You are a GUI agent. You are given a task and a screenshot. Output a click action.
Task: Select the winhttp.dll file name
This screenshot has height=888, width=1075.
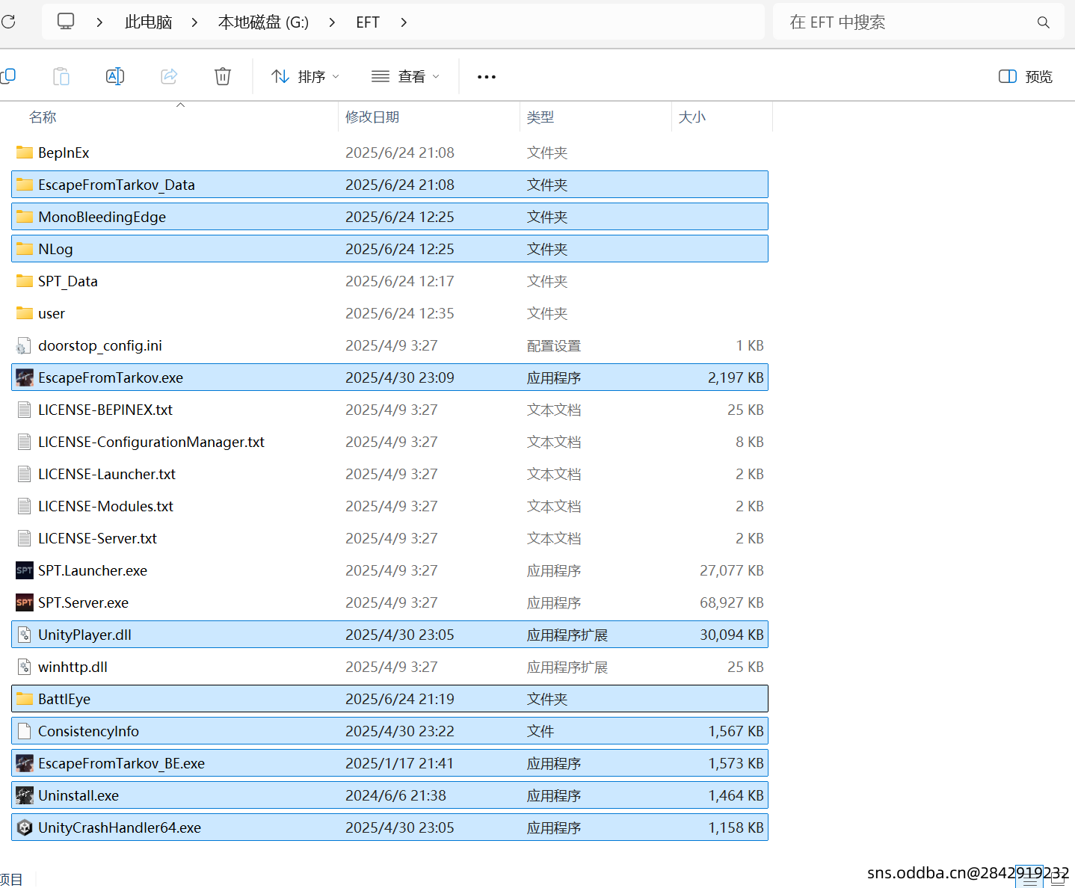pyautogui.click(x=73, y=667)
